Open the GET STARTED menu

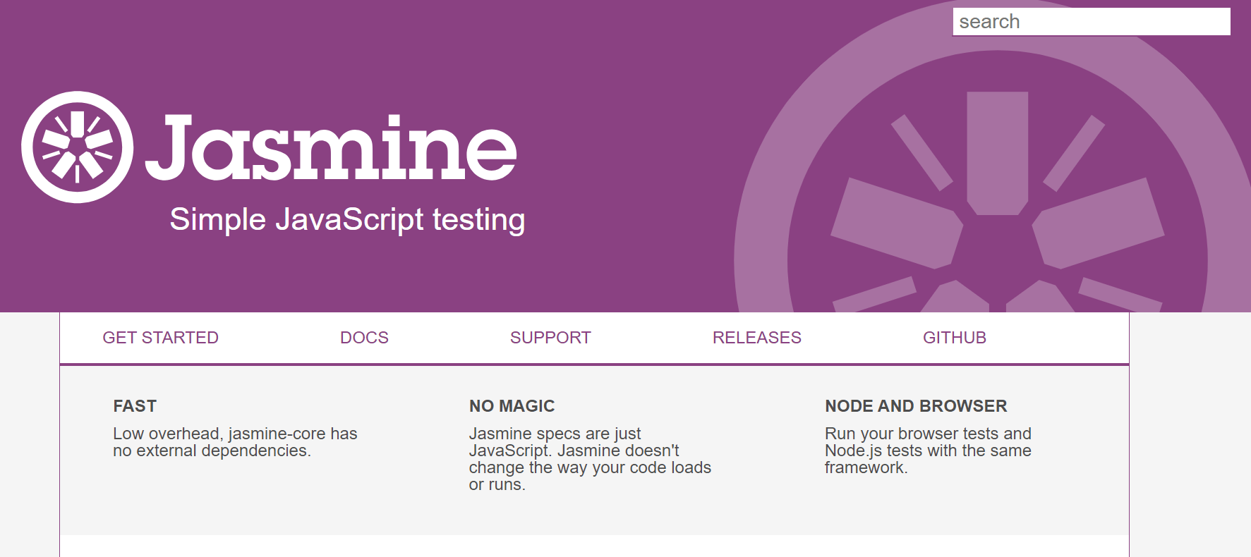click(x=161, y=338)
